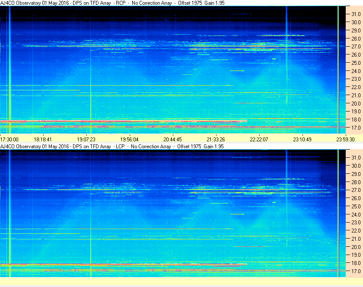
Task: Select 21.0 frequency label on RCP plot
Action: coord(356,95)
